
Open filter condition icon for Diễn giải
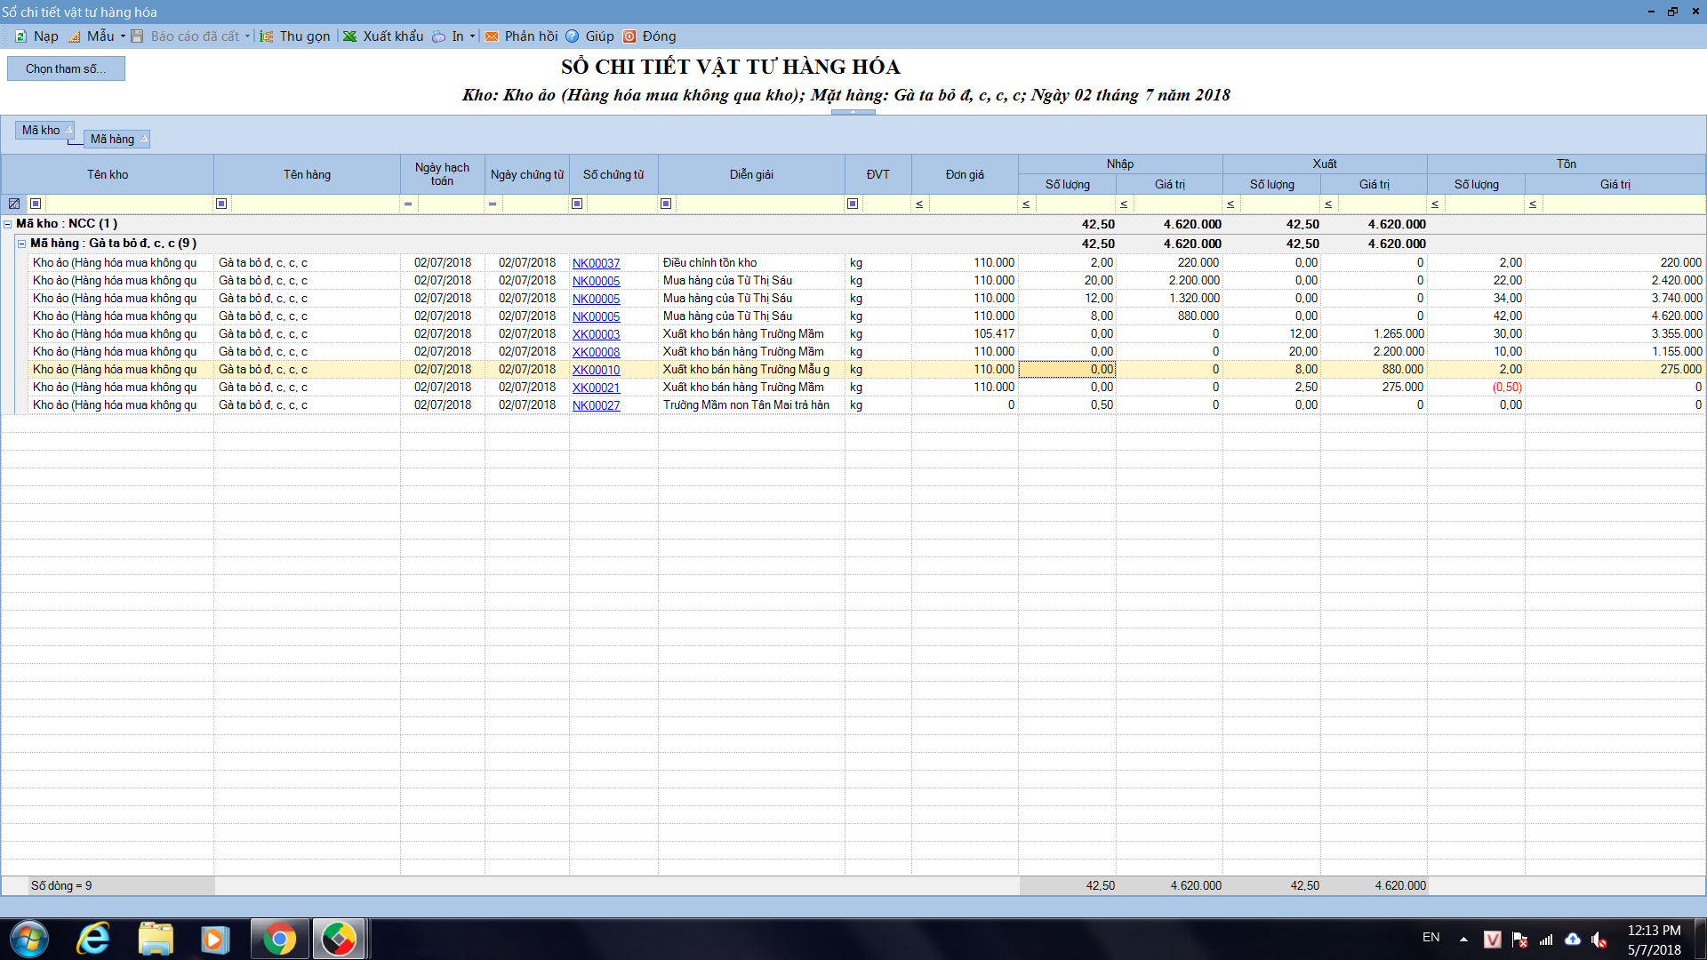pyautogui.click(x=666, y=204)
